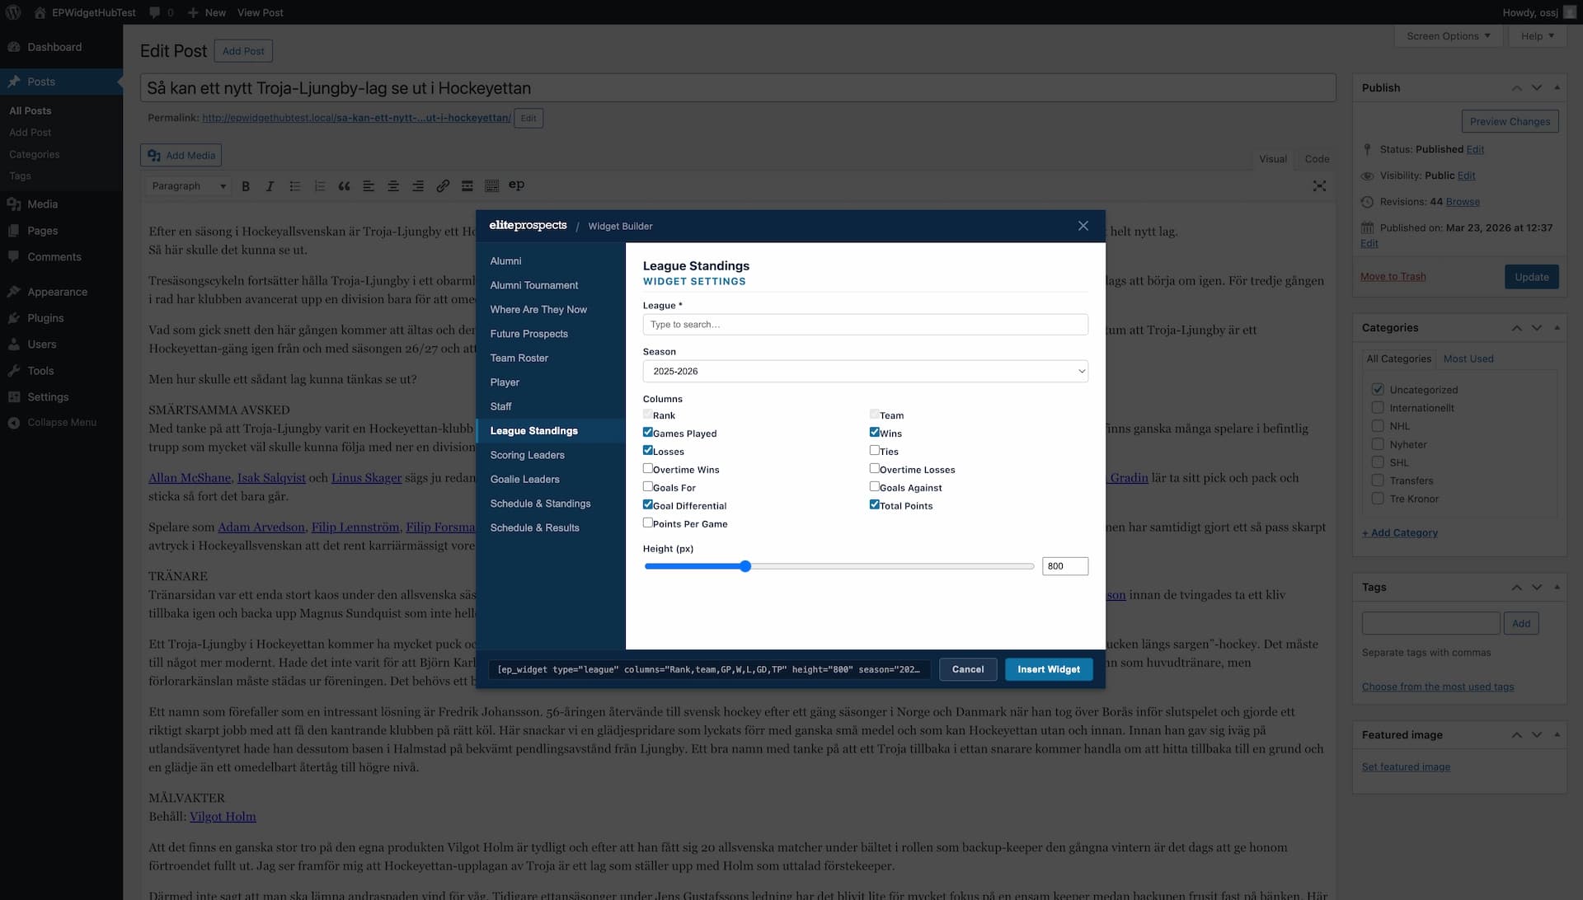Viewport: 1583px width, 900px height.
Task: Click the insert link icon
Action: 443,186
